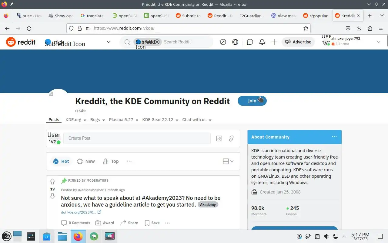Open About Community three-dot options

(x=334, y=137)
